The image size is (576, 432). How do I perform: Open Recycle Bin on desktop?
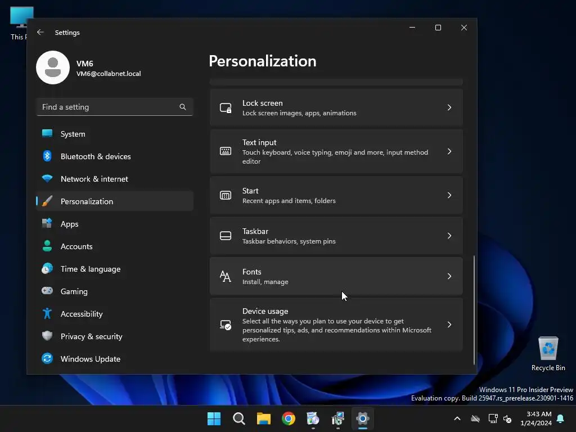point(548,354)
